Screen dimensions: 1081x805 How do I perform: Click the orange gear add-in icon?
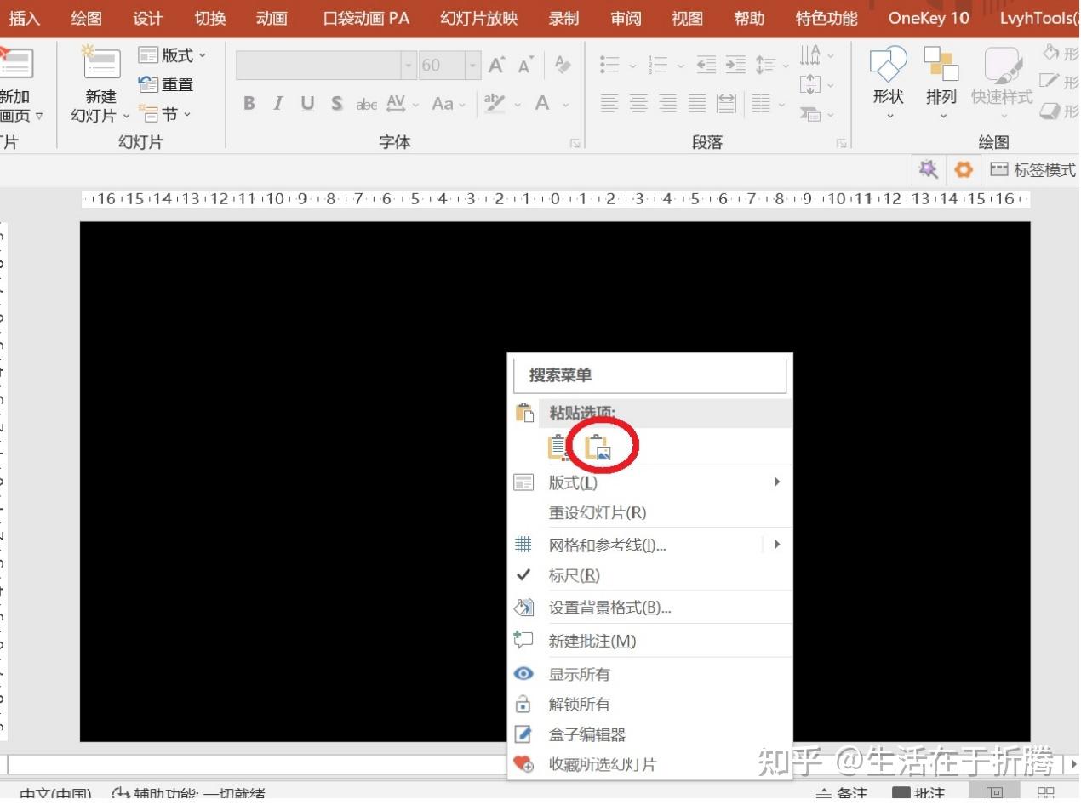point(964,169)
